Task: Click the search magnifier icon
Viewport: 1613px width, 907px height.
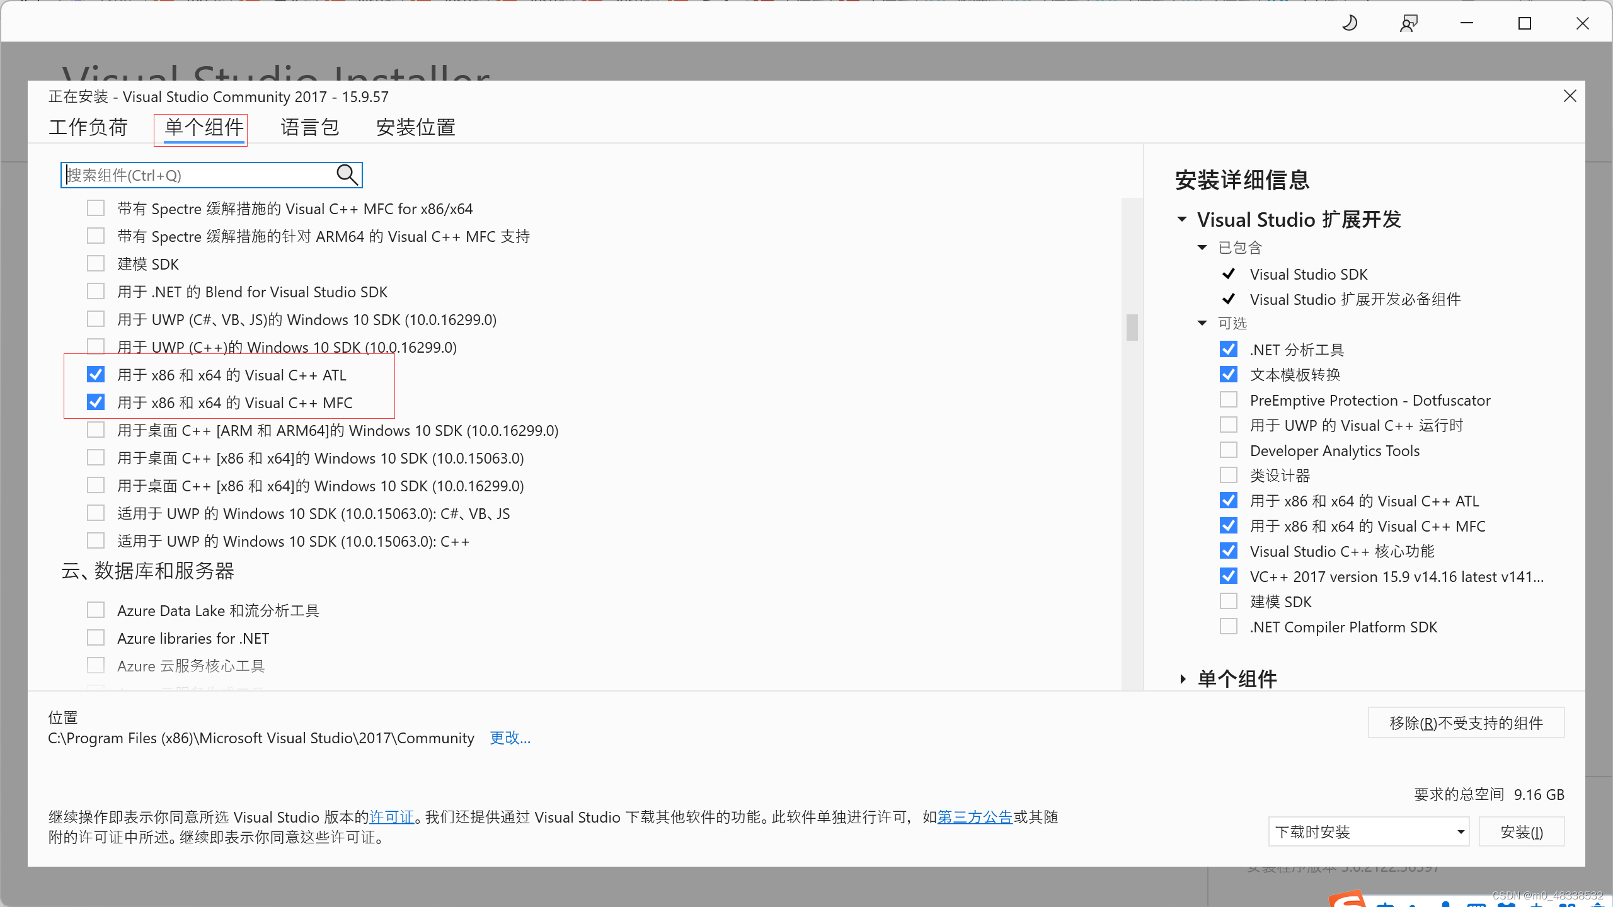Action: (x=347, y=174)
